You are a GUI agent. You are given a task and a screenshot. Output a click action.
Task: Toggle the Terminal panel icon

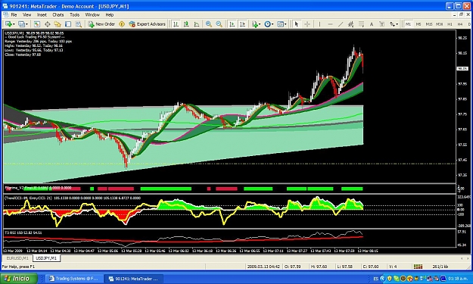(68, 24)
